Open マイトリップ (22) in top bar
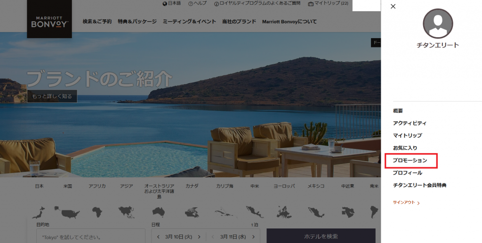 [x=328, y=4]
